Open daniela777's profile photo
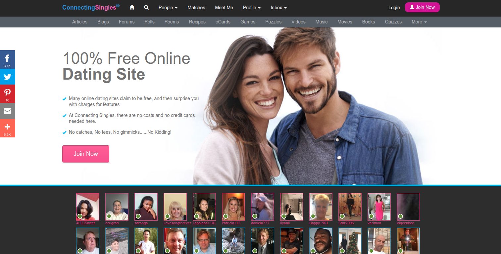Screen dimensions: 501x254 coord(263,207)
